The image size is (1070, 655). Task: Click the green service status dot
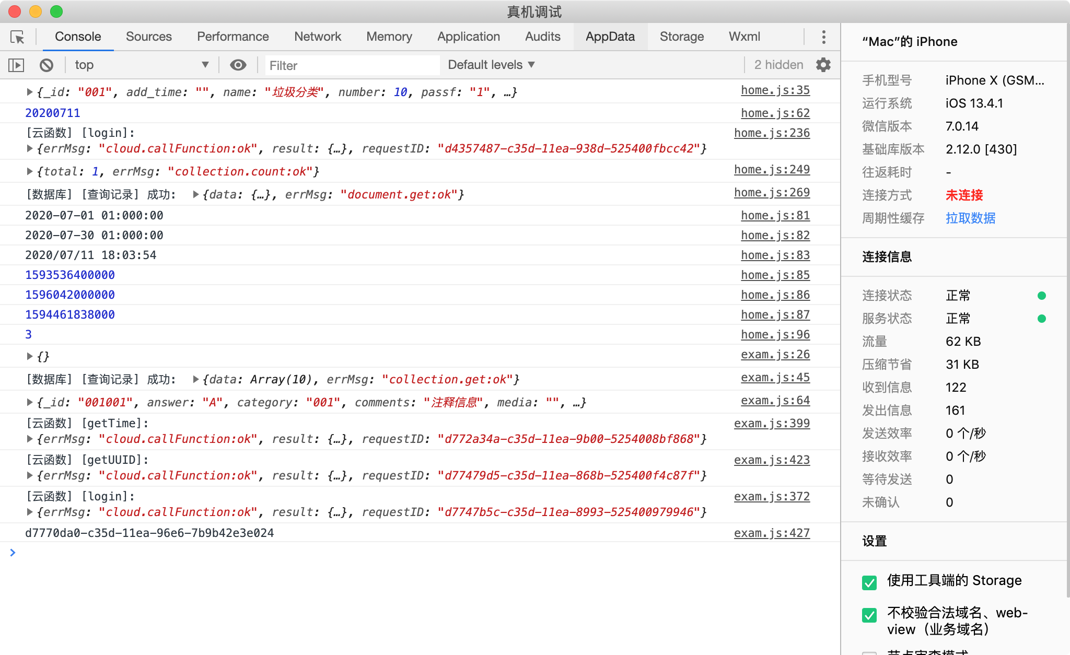pos(1041,319)
